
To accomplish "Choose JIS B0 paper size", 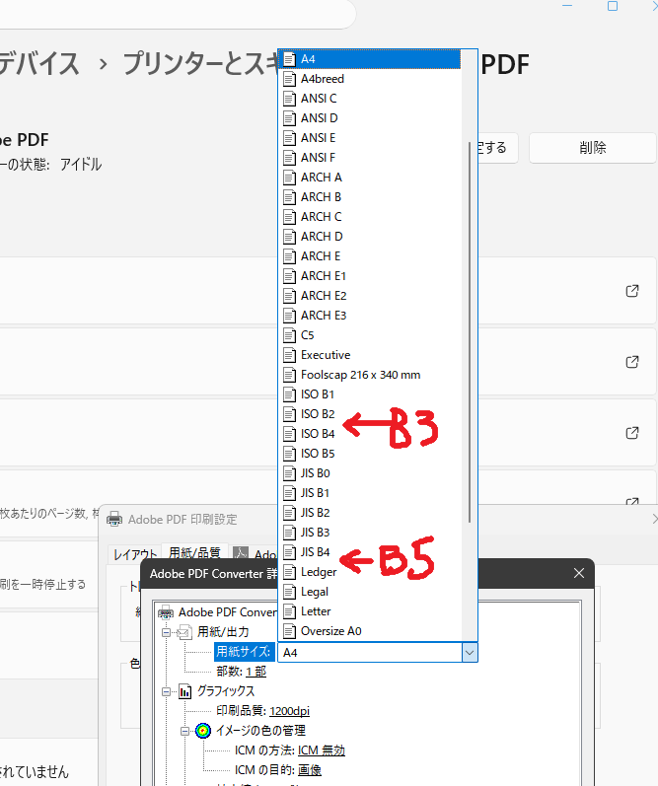I will [370, 473].
